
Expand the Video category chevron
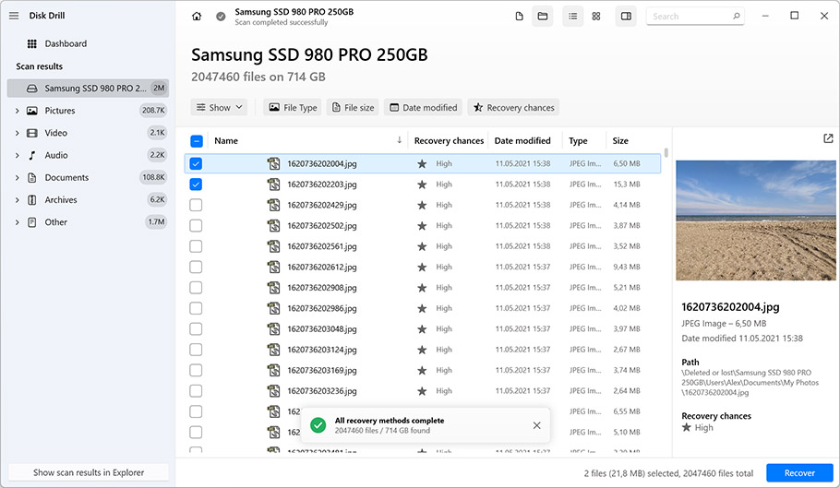pyautogui.click(x=18, y=133)
